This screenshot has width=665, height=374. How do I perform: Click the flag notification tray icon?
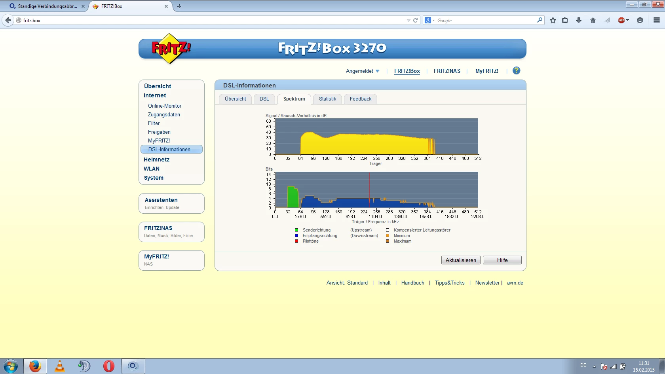coord(604,366)
